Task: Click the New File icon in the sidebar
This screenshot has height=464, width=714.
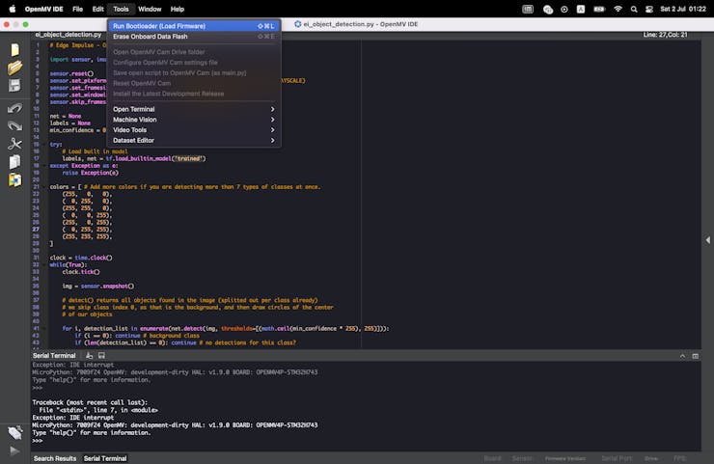Action: coord(14,49)
